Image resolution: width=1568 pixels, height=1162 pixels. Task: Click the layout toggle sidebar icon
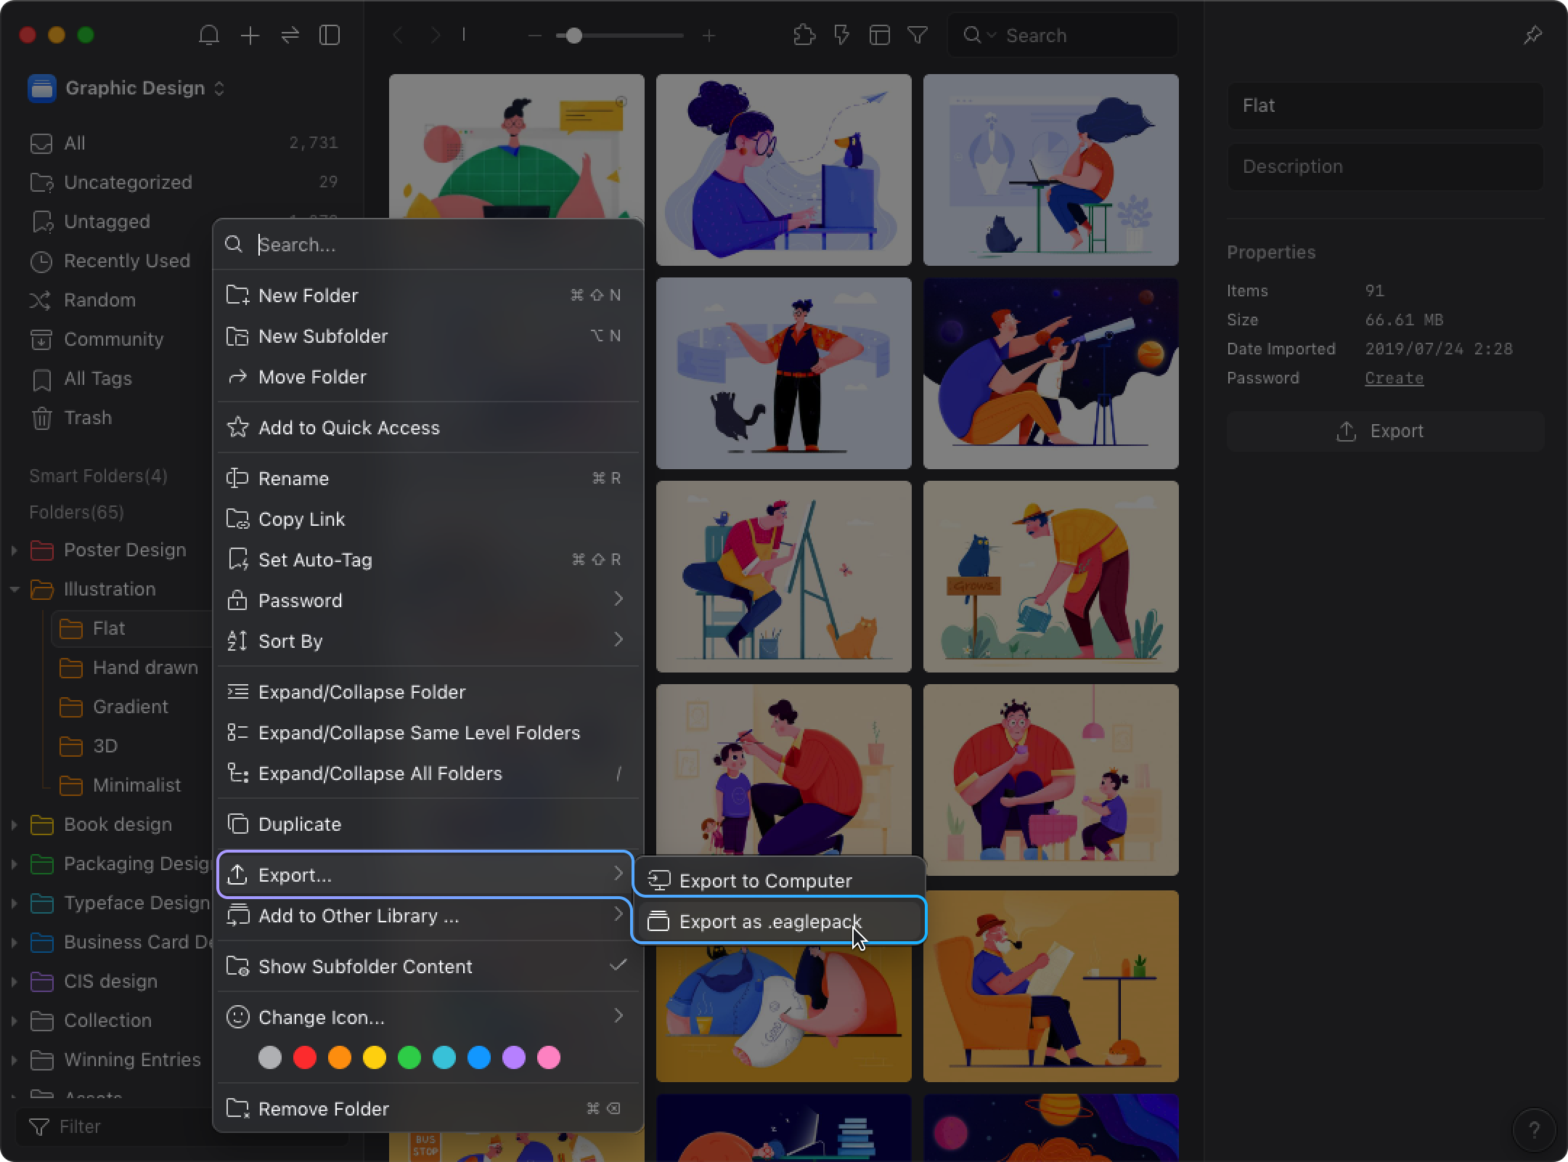click(x=331, y=36)
